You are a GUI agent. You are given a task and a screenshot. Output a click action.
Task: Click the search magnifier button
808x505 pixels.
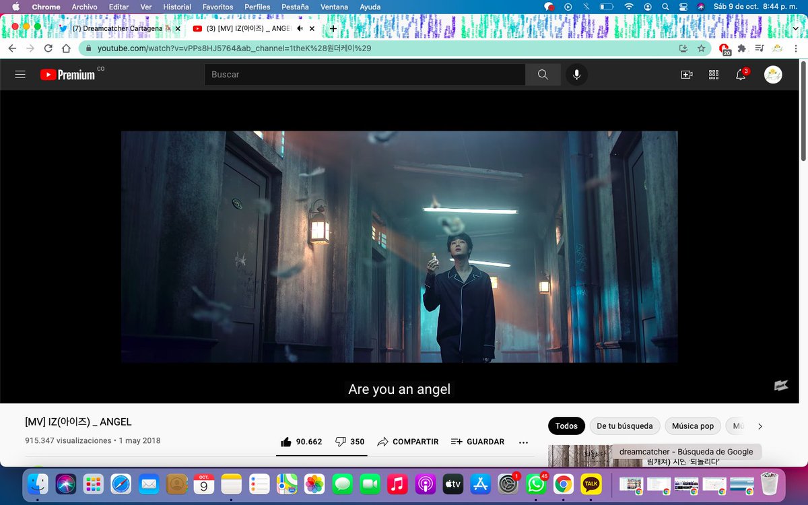click(543, 75)
